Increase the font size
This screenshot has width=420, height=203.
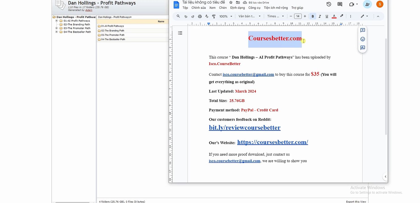[305, 16]
